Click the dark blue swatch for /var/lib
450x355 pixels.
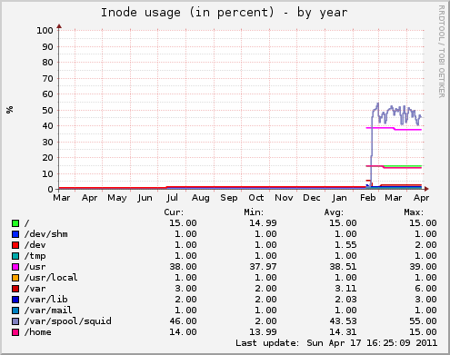pyautogui.click(x=15, y=300)
